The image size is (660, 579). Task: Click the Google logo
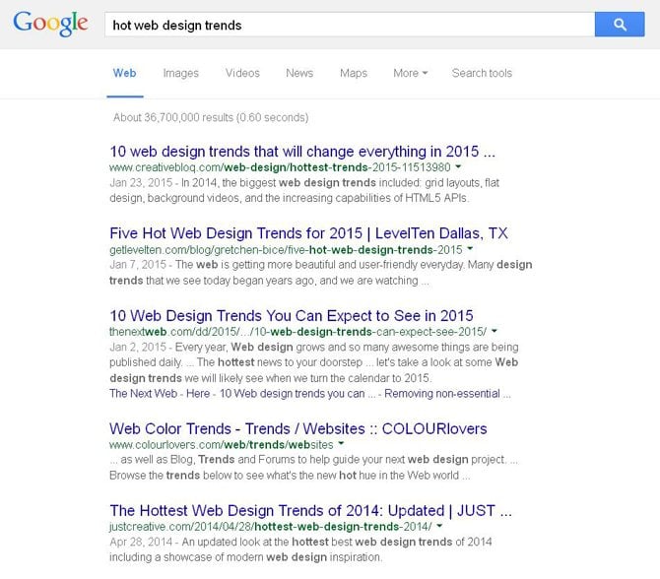[x=48, y=25]
